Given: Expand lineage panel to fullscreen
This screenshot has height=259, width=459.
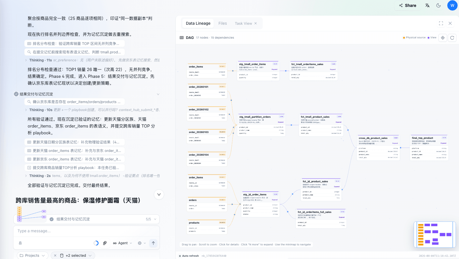Looking at the screenshot, I should (441, 23).
